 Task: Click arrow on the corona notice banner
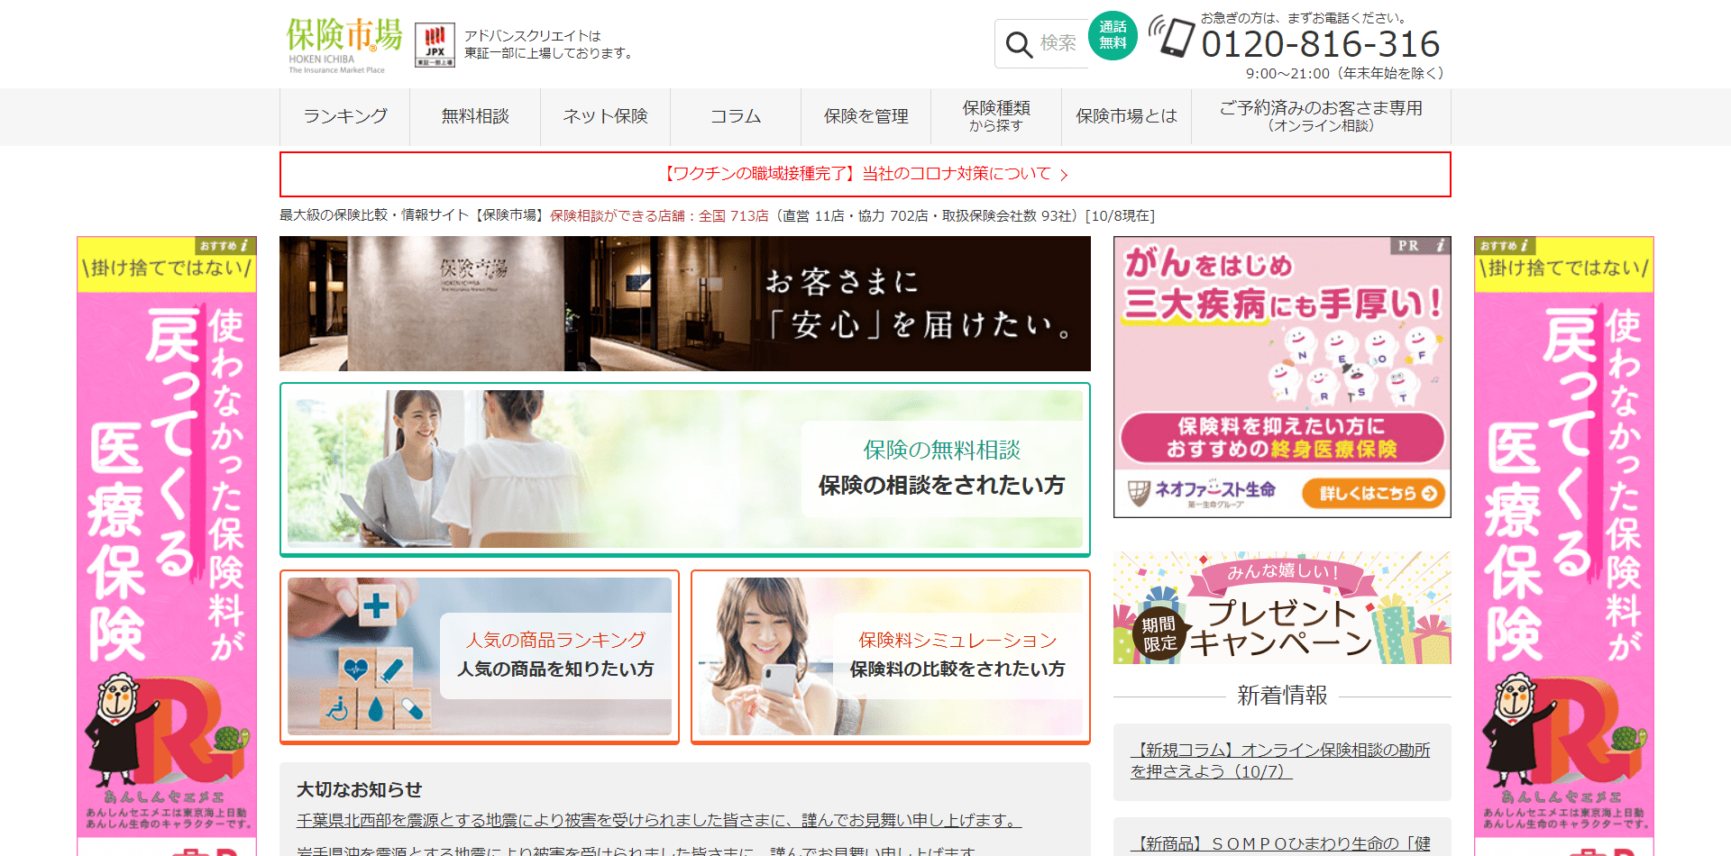click(x=1064, y=175)
